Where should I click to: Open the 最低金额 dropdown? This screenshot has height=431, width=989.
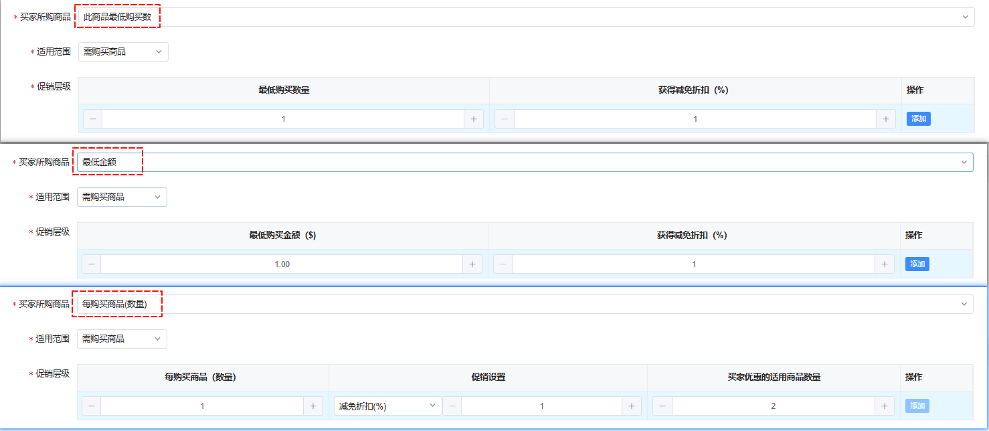(x=524, y=162)
